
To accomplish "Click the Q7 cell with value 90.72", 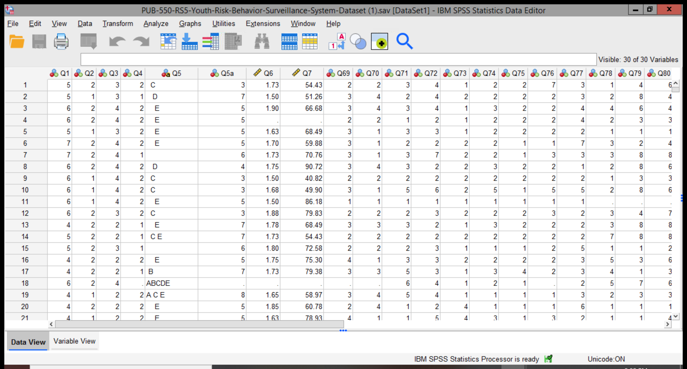I will (x=302, y=166).
